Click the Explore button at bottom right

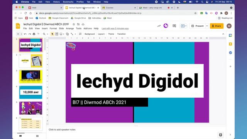pyautogui.click(x=220, y=135)
